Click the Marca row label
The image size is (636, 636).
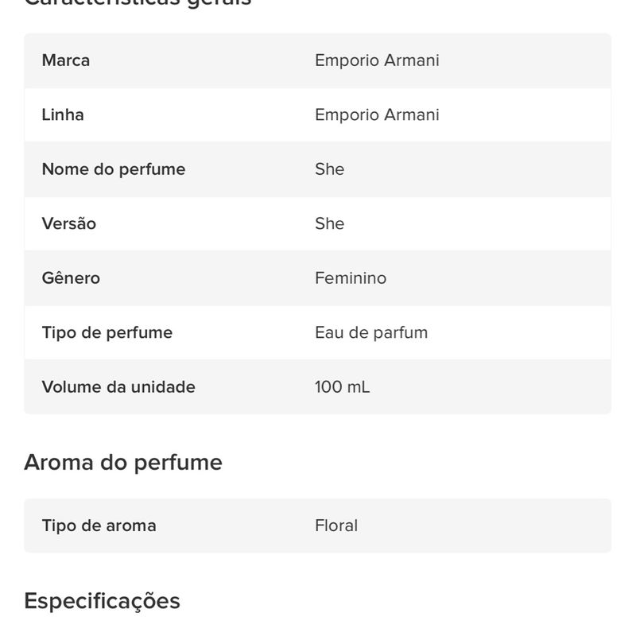tap(66, 60)
